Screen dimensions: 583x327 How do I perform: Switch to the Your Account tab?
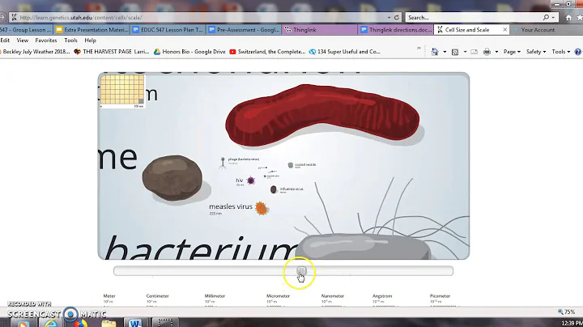pos(538,30)
